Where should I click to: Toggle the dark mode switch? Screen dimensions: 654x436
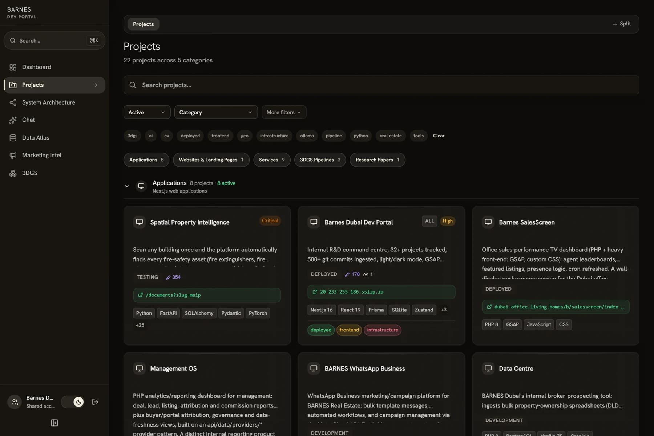[73, 402]
